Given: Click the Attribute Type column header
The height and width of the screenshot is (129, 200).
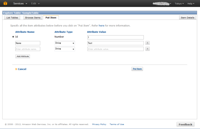Looking at the screenshot, I should [63, 32].
